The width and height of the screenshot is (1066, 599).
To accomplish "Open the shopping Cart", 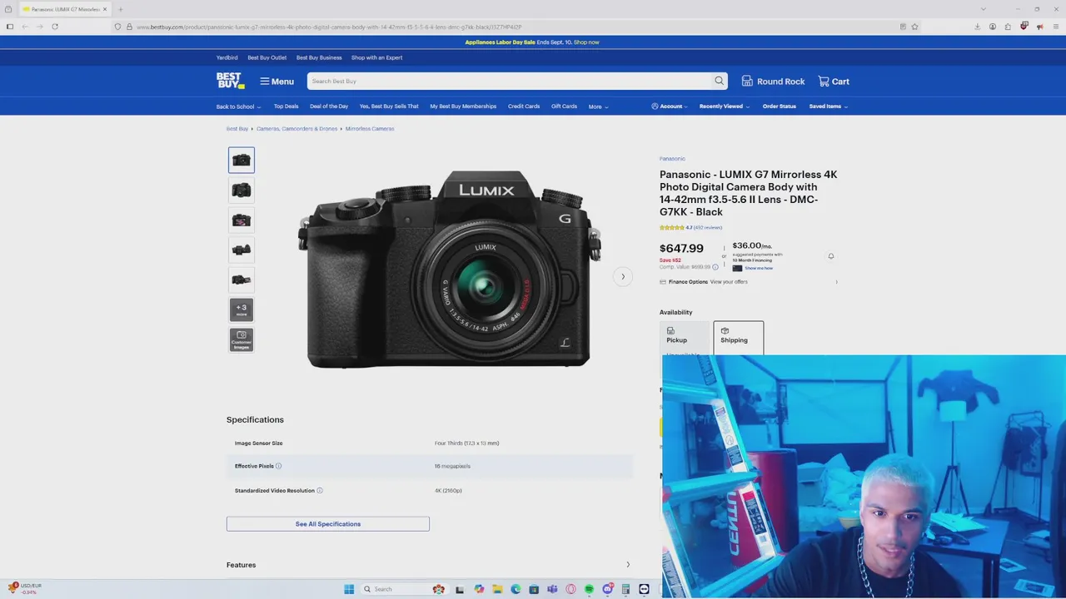I will pyautogui.click(x=834, y=82).
